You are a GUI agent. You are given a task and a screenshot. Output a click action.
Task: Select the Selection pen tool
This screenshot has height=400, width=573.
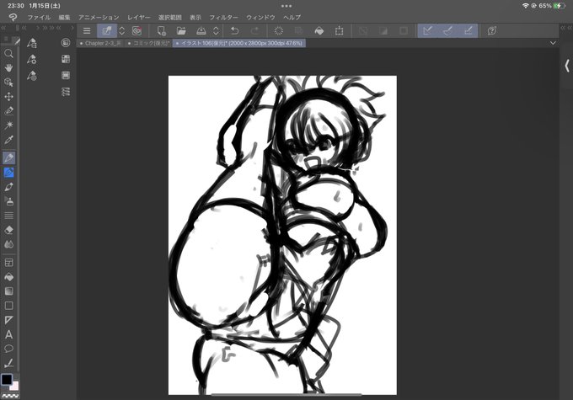tap(8, 110)
